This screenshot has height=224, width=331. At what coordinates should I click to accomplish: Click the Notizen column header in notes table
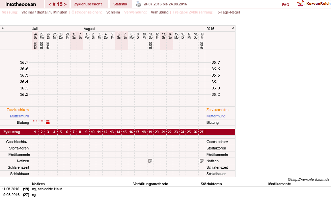click(38, 184)
